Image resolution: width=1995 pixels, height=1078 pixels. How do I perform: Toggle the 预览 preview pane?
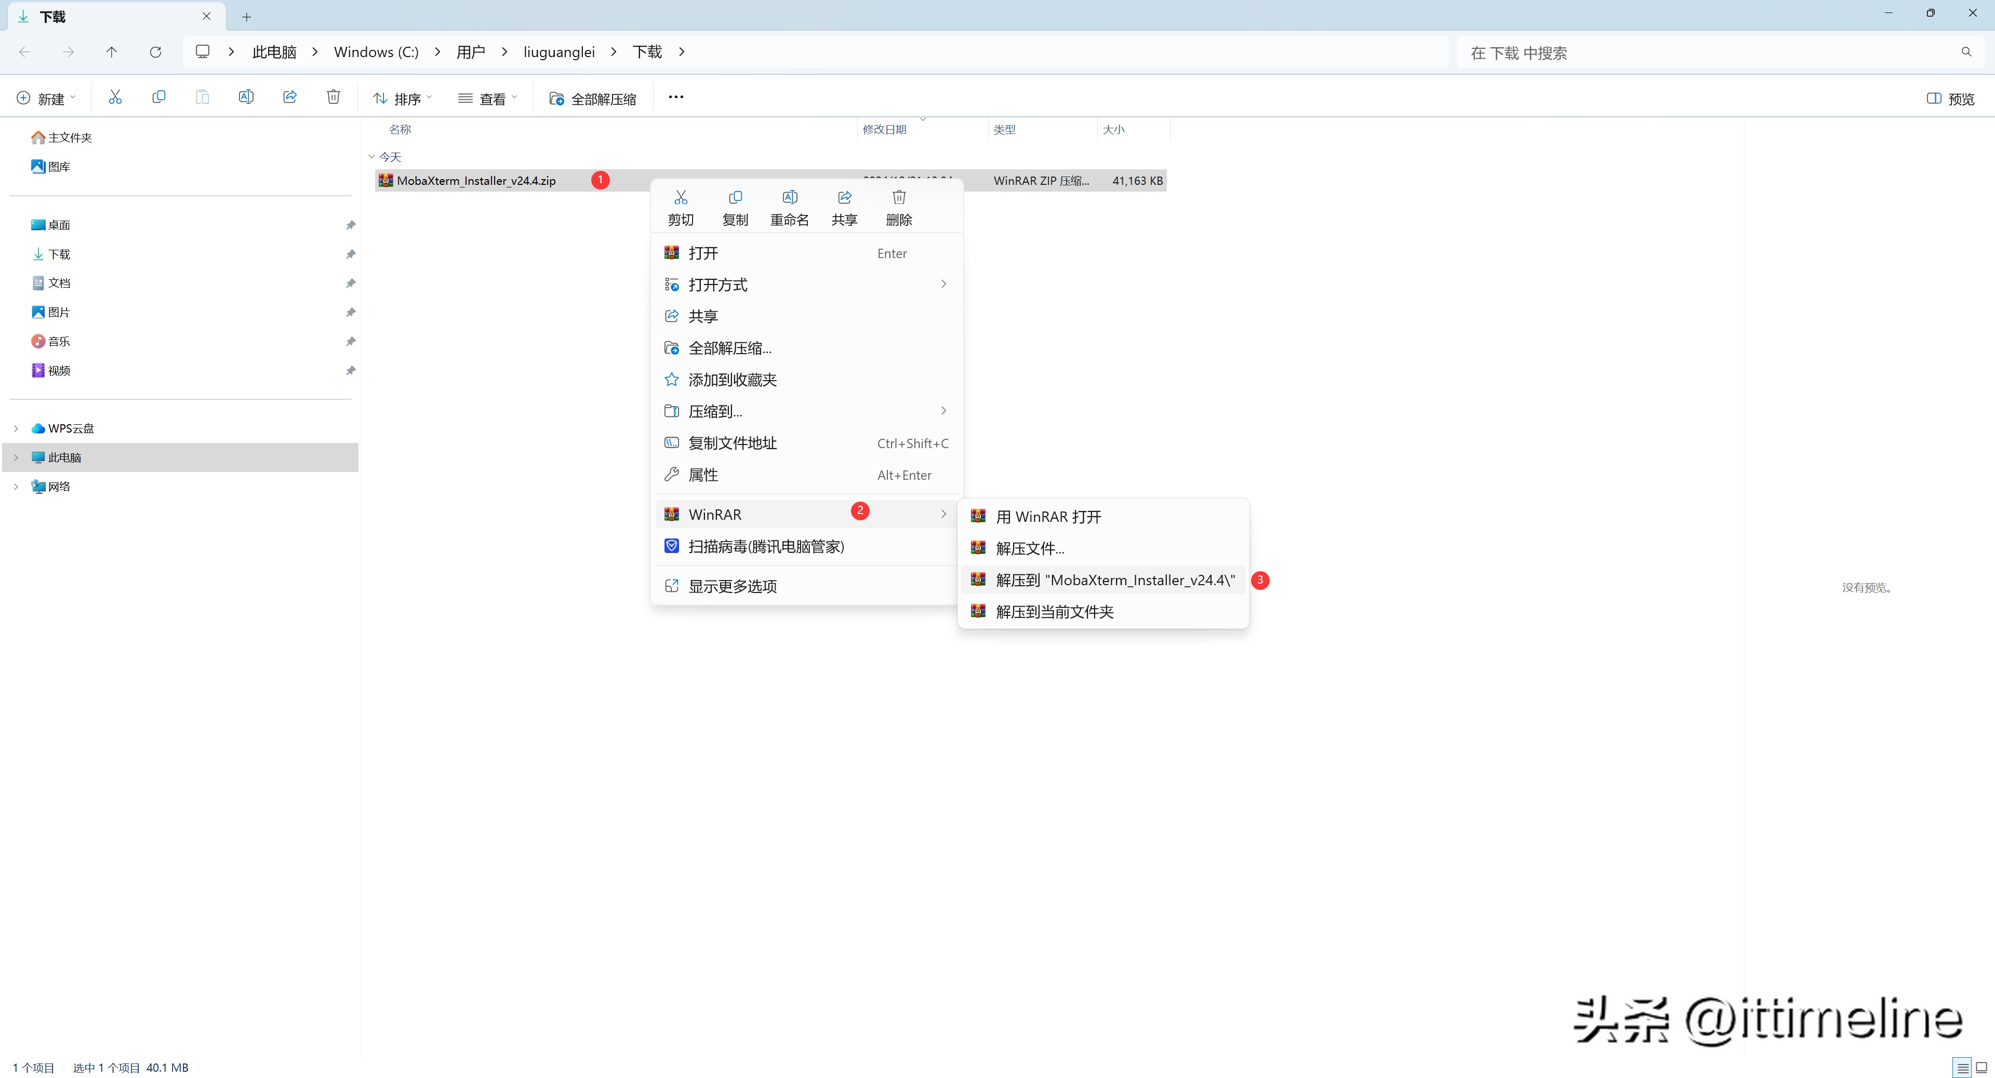click(1950, 98)
